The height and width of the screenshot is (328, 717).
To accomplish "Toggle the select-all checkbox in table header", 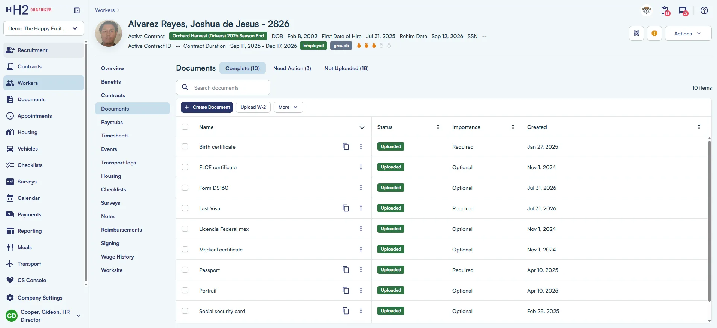I will [x=185, y=127].
